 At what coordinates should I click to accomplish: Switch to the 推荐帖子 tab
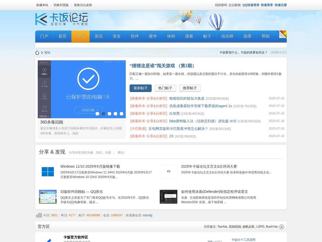[190, 88]
